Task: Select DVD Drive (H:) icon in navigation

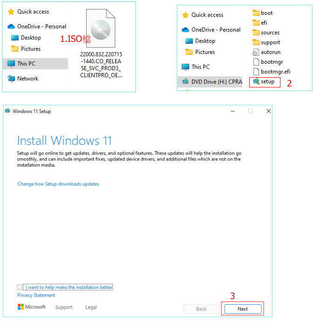Action: (185, 81)
